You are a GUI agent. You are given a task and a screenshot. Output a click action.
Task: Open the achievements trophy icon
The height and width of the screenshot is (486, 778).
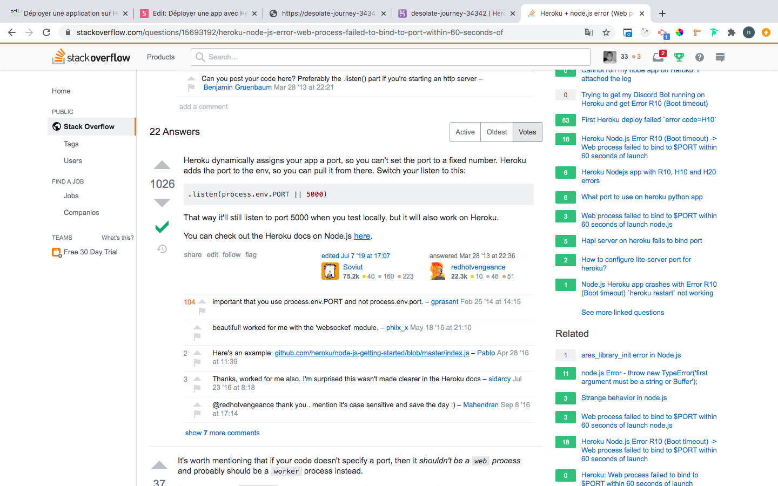tap(679, 57)
